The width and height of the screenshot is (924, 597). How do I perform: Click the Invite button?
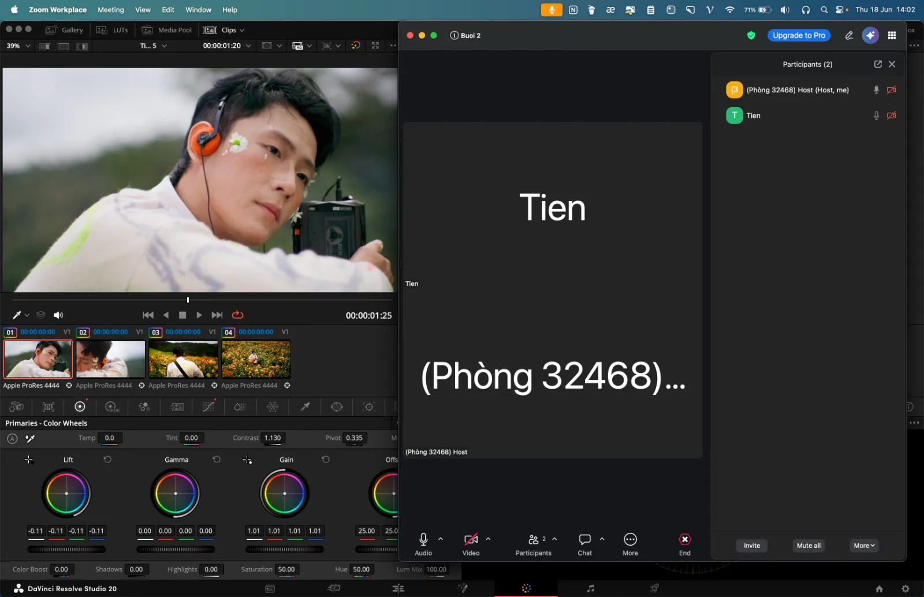coord(752,546)
